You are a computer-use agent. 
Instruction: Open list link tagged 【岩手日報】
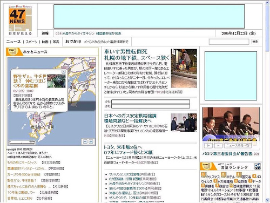(x=30, y=198)
